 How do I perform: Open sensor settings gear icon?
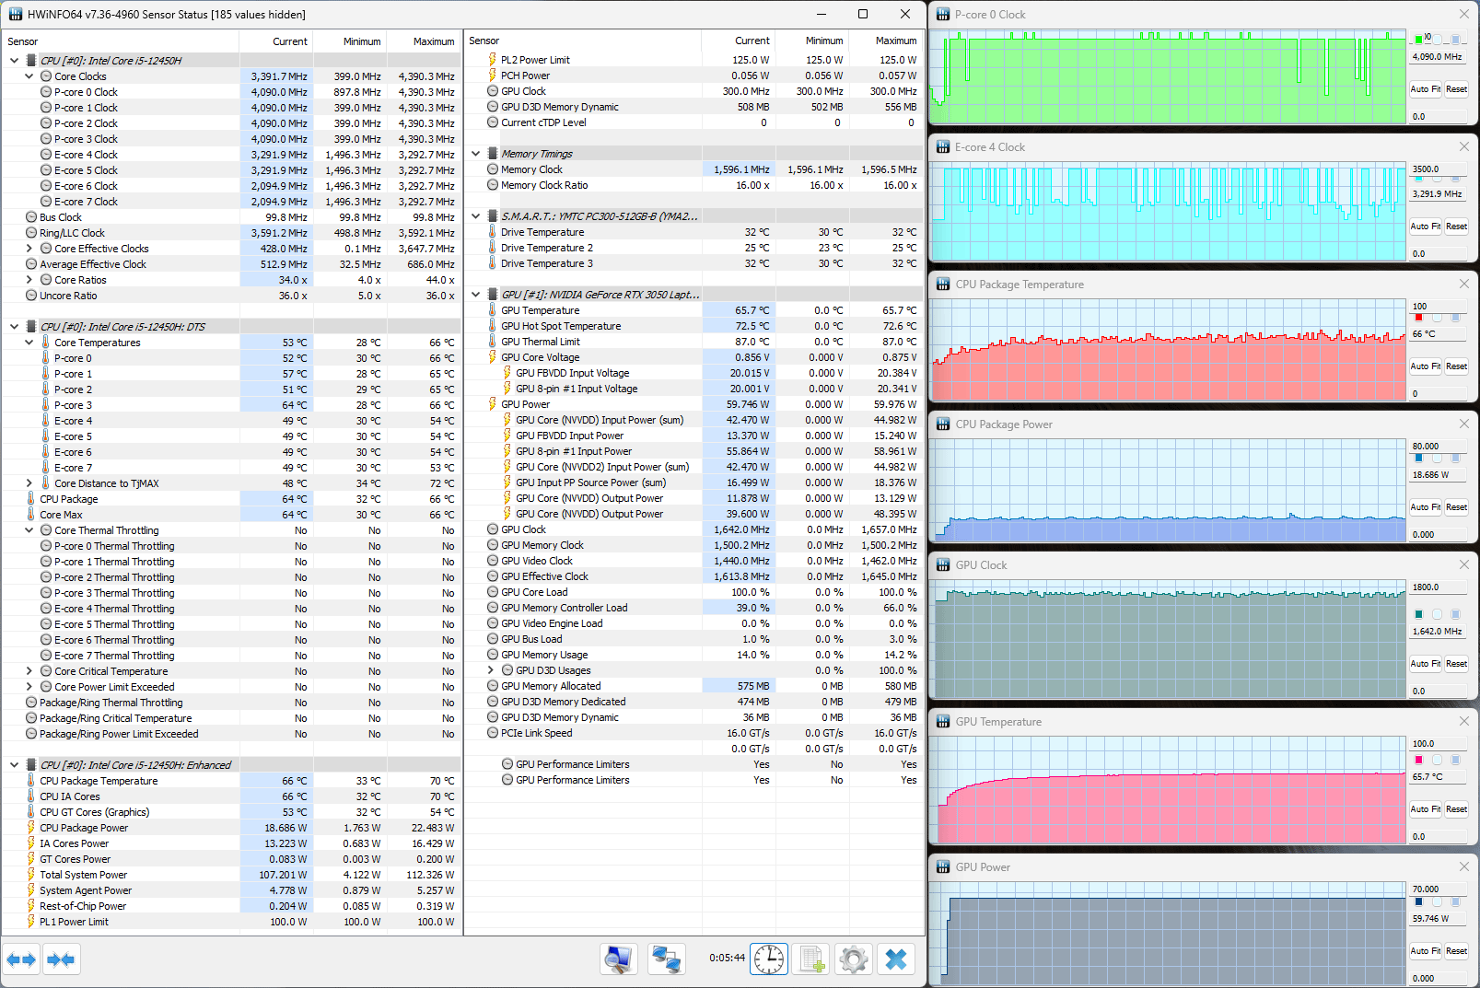(x=854, y=959)
